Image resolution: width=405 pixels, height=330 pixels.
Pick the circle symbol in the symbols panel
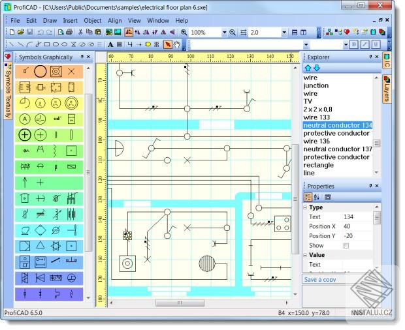pyautogui.click(x=40, y=71)
